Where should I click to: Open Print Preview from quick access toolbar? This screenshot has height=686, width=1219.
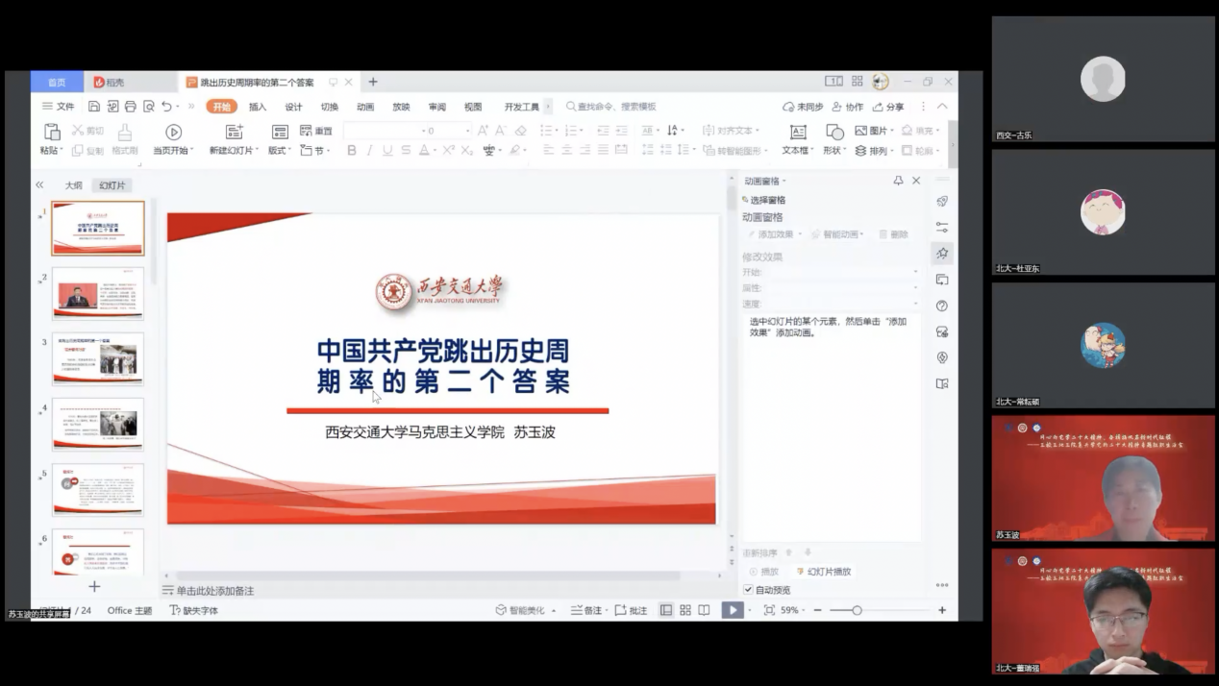pyautogui.click(x=149, y=107)
